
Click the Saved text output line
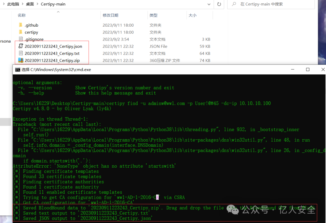coord(81,213)
